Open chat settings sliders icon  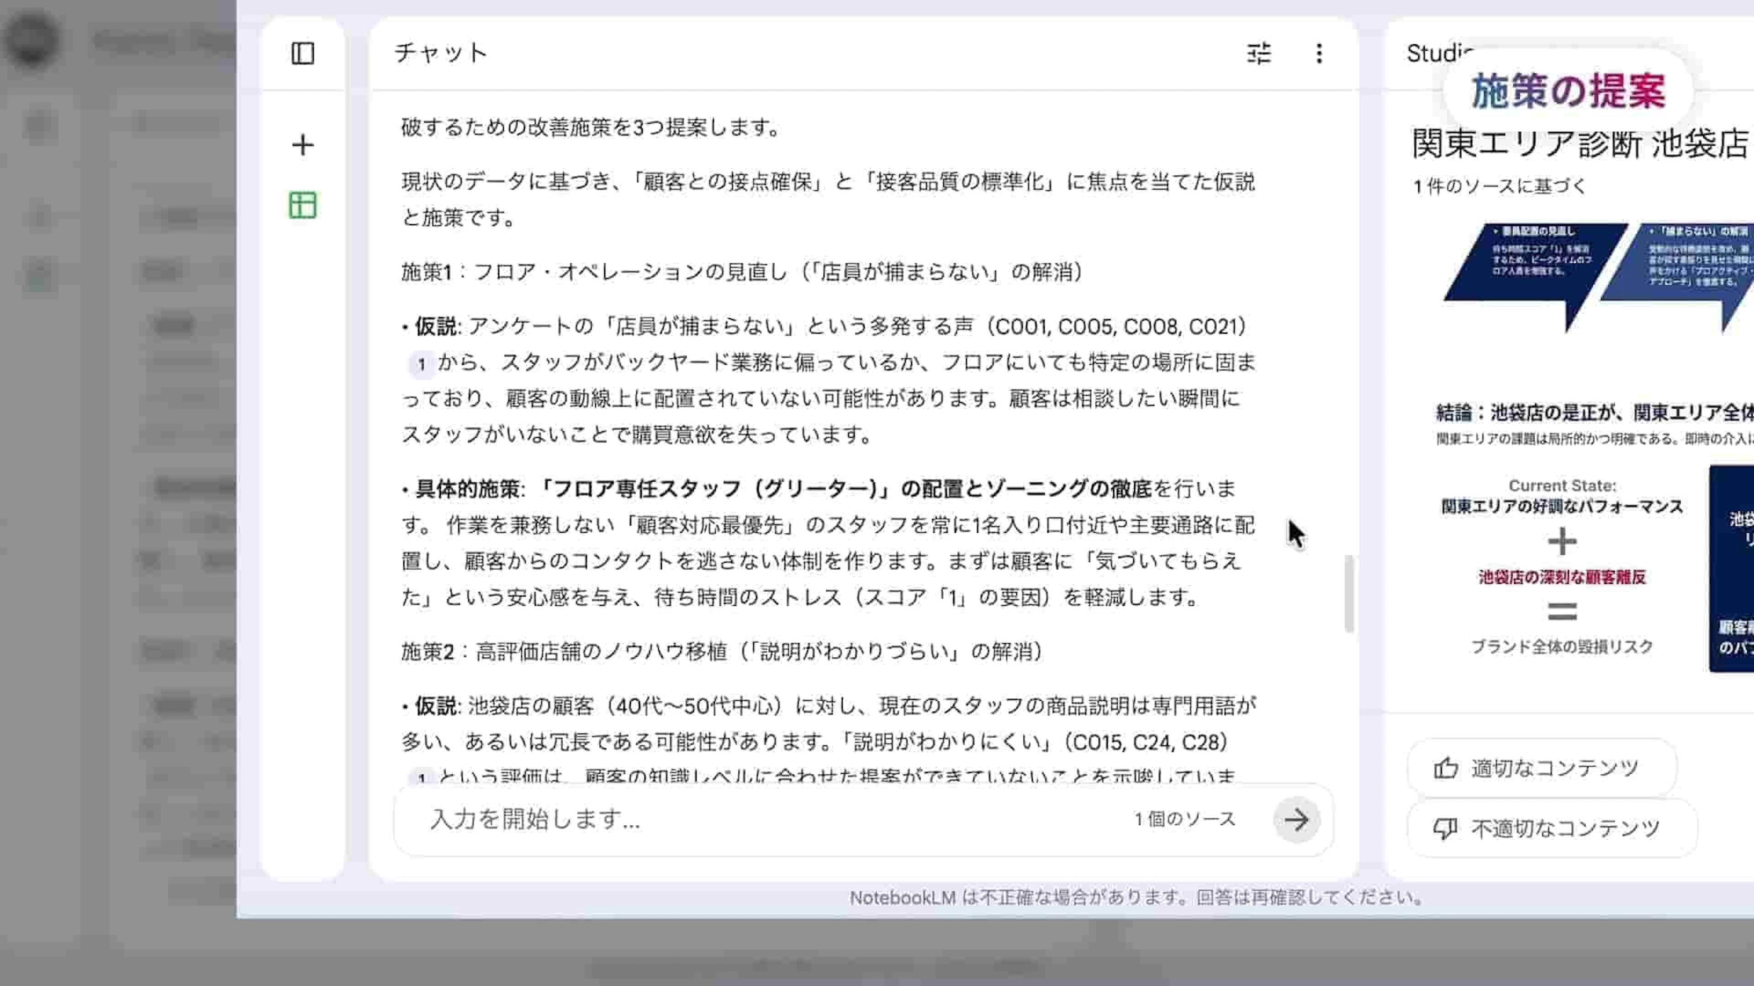click(x=1258, y=53)
